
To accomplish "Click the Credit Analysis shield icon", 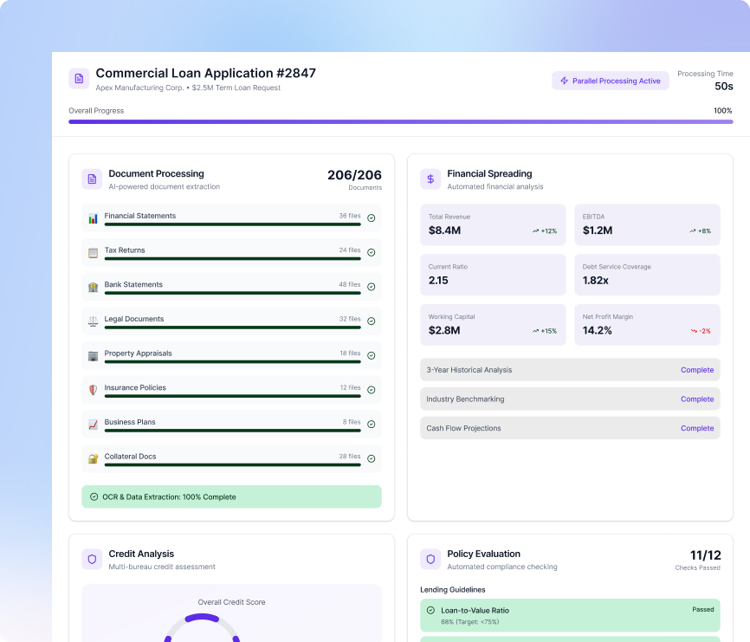I will 92,559.
